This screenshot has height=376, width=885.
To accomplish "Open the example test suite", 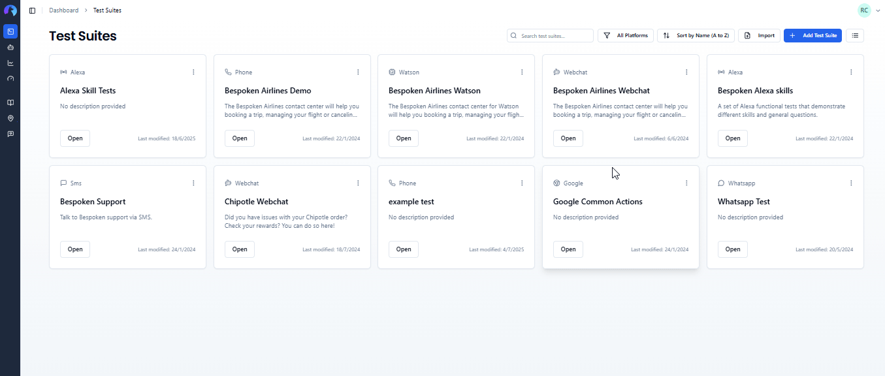I will point(404,249).
